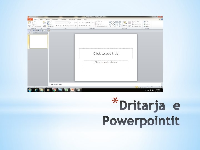Click the Windows Start button
The height and width of the screenshot is (150, 200).
pos(30,90)
